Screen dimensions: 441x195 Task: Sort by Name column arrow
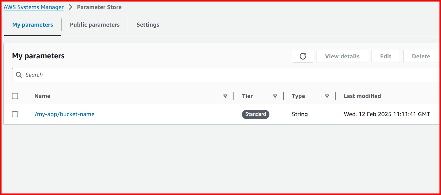225,96
